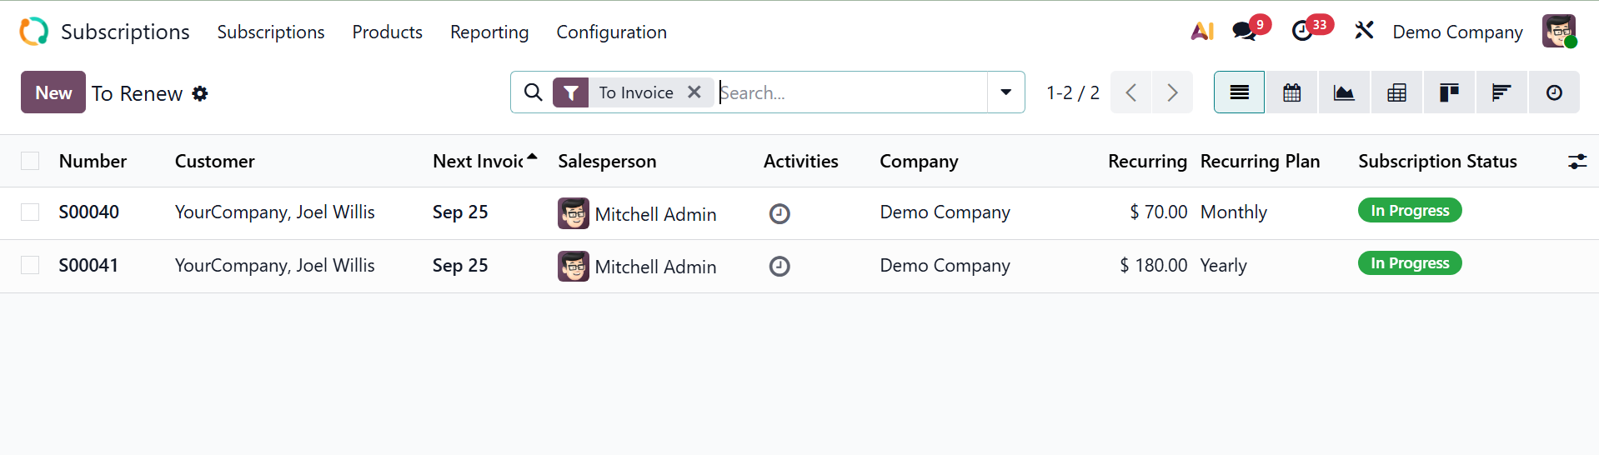Open the To Renew gear actions menu
The width and height of the screenshot is (1599, 455).
tap(200, 93)
